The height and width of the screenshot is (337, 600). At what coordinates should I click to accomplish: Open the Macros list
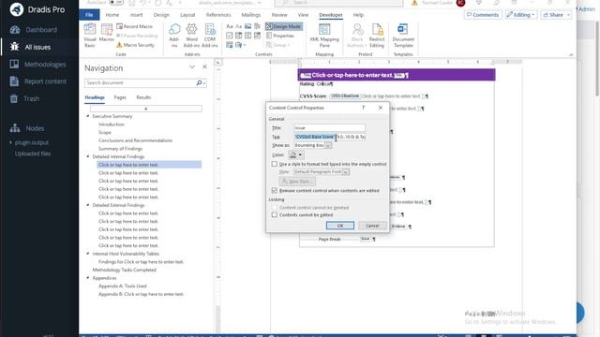click(x=106, y=33)
